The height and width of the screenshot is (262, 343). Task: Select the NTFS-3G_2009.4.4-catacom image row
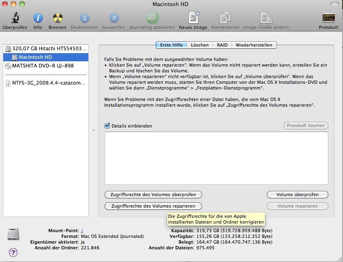[x=46, y=83]
